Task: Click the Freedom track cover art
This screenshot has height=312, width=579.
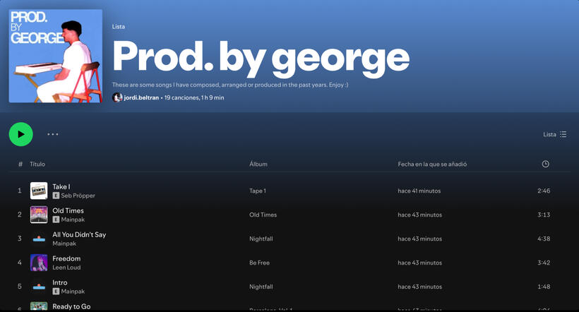Action: point(39,263)
